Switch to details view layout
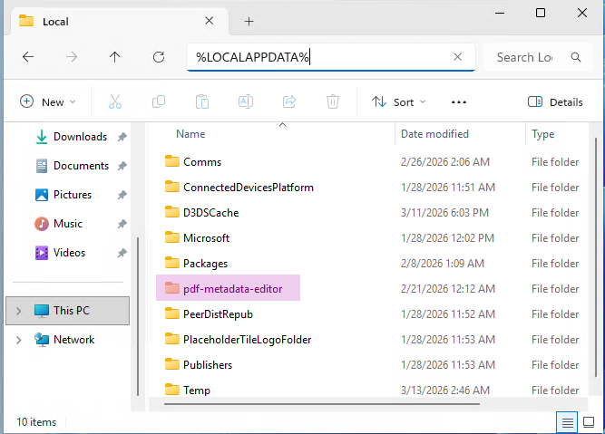 (x=567, y=422)
